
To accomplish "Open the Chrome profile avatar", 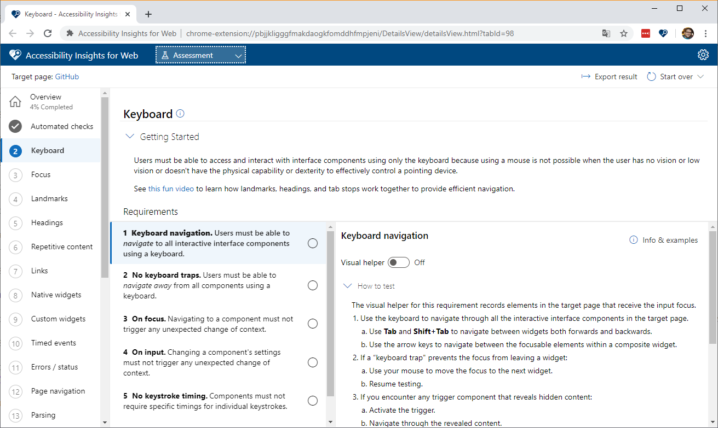I will pos(688,33).
